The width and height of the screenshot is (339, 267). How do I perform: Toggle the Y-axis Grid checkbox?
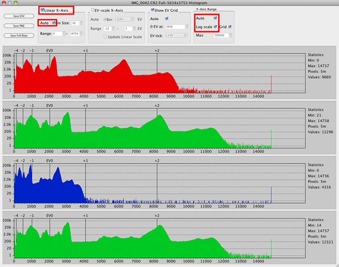(230, 27)
